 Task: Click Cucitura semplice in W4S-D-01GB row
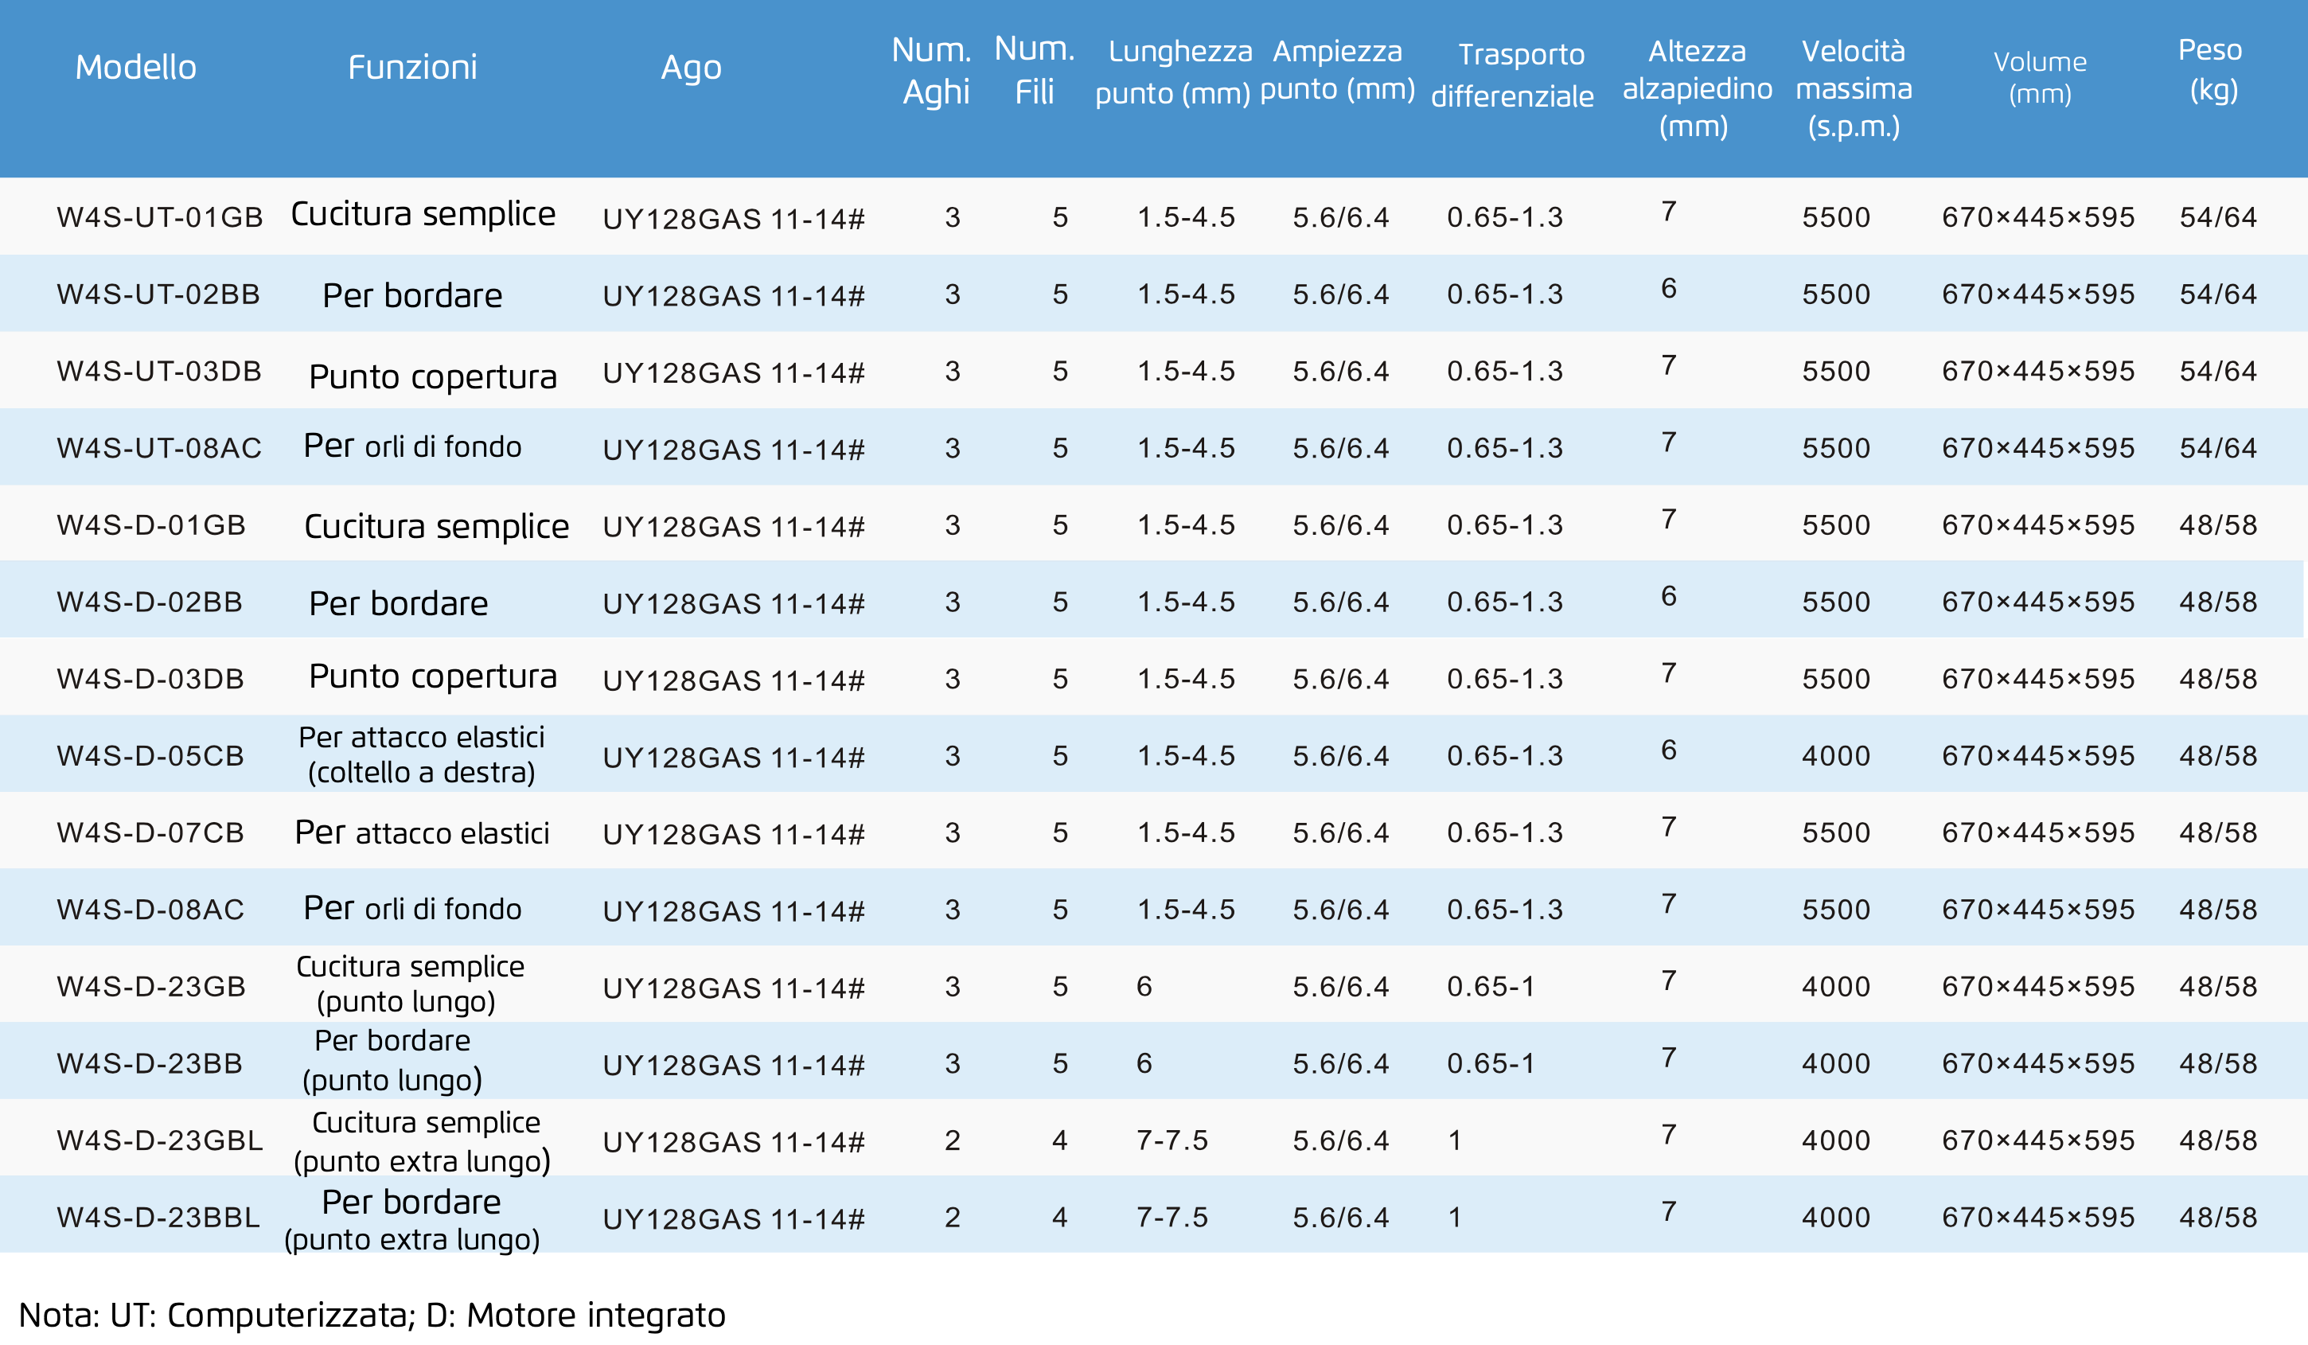(436, 528)
